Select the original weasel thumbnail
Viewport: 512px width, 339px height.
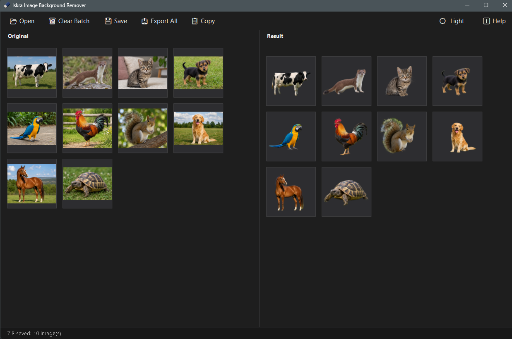pyautogui.click(x=87, y=73)
